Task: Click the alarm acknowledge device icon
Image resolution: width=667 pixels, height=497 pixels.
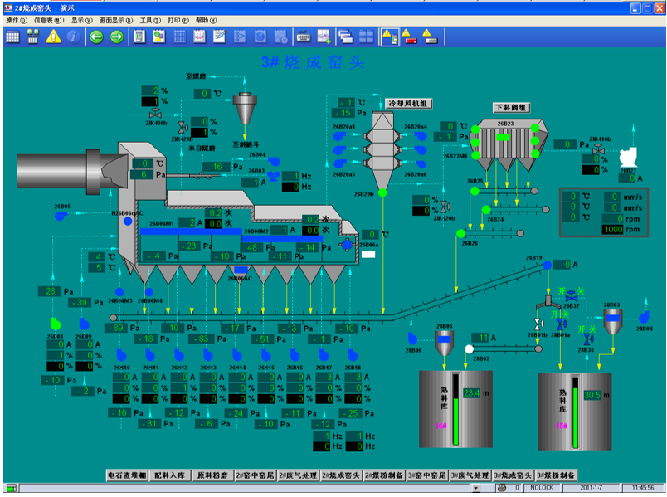Action: (390, 37)
